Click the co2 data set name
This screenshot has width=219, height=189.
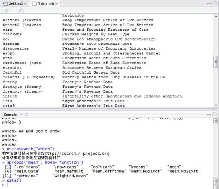[6, 39]
